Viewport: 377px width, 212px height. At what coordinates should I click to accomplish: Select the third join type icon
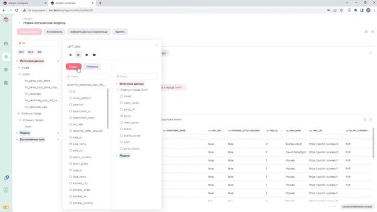[87, 55]
